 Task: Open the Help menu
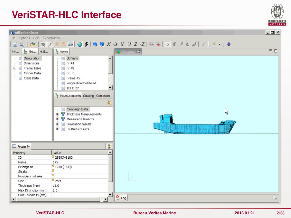(x=36, y=38)
